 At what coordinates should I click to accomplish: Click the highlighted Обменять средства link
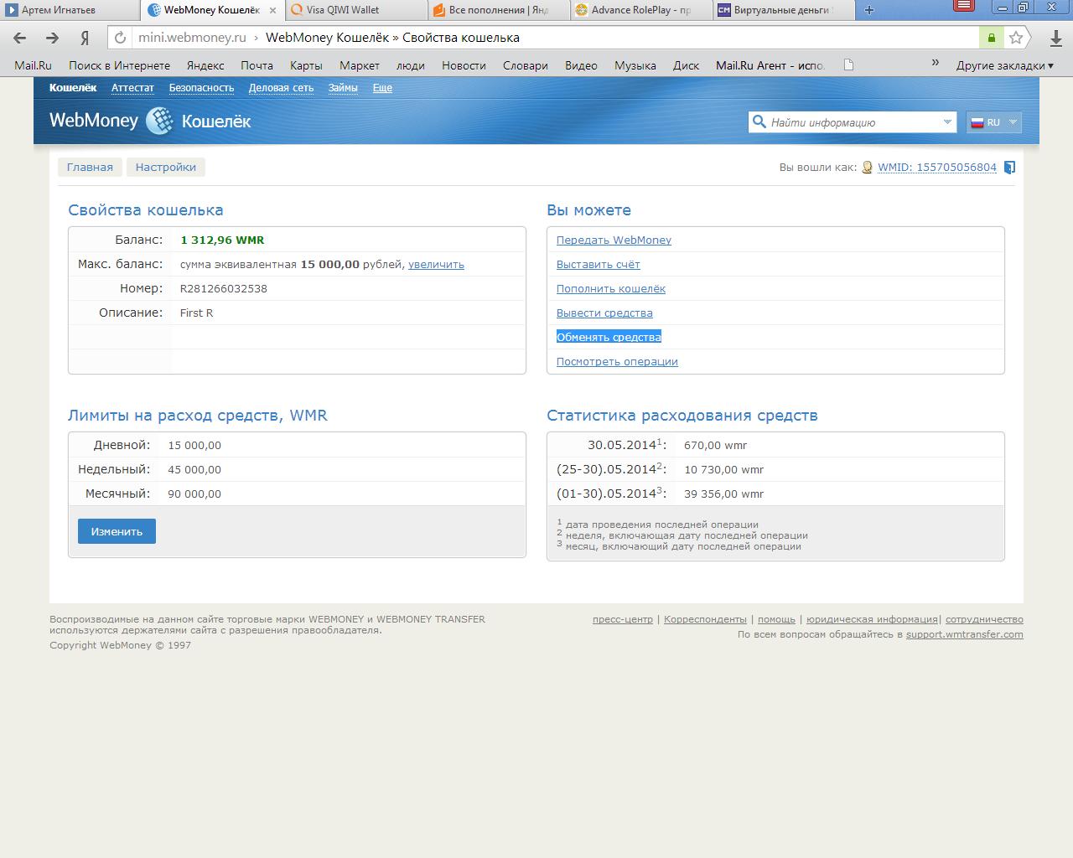click(x=609, y=337)
